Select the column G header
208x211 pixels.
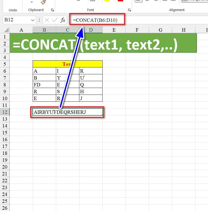(160, 30)
